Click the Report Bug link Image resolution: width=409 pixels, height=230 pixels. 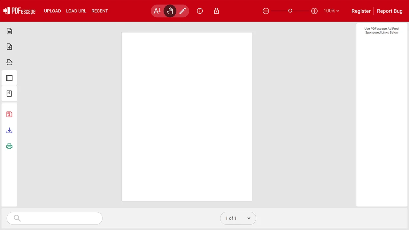(390, 11)
